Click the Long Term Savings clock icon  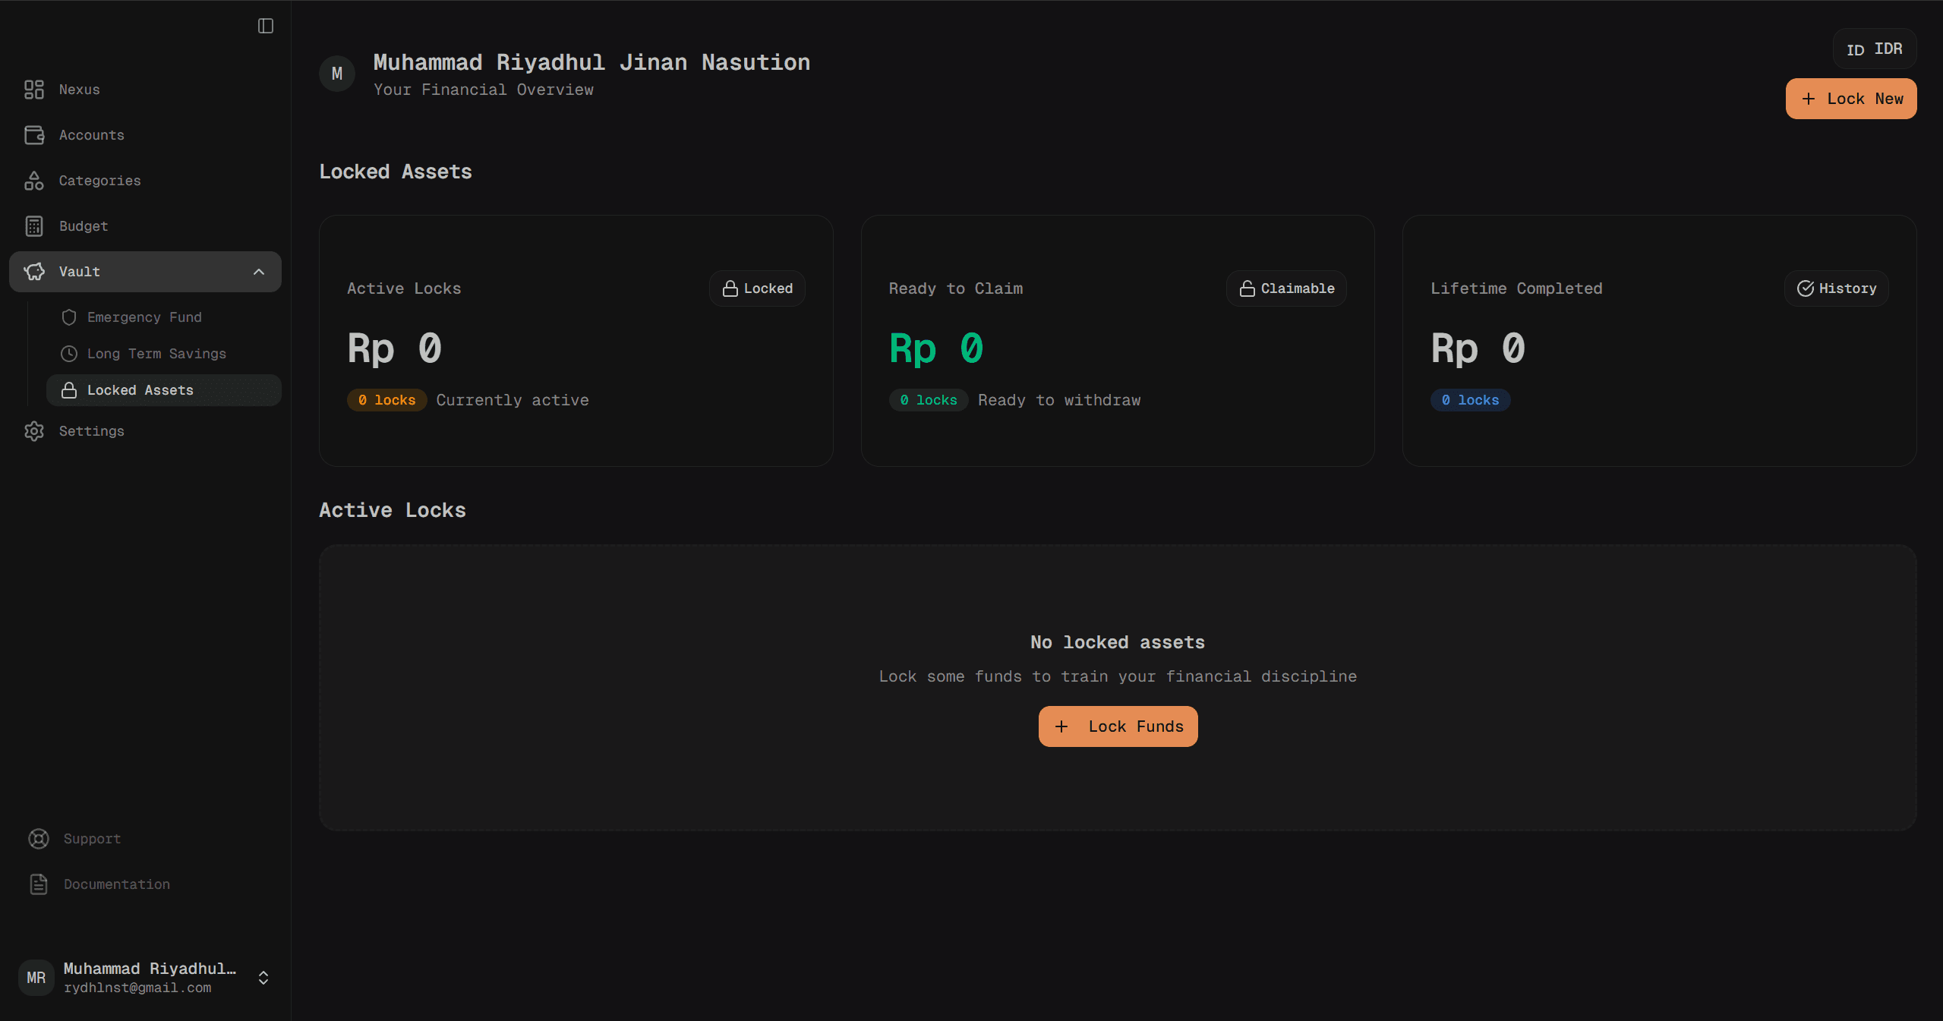pyautogui.click(x=69, y=354)
